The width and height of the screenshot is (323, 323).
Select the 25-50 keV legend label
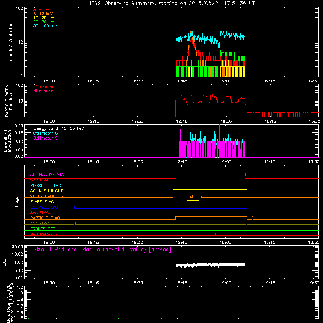point(44,22)
